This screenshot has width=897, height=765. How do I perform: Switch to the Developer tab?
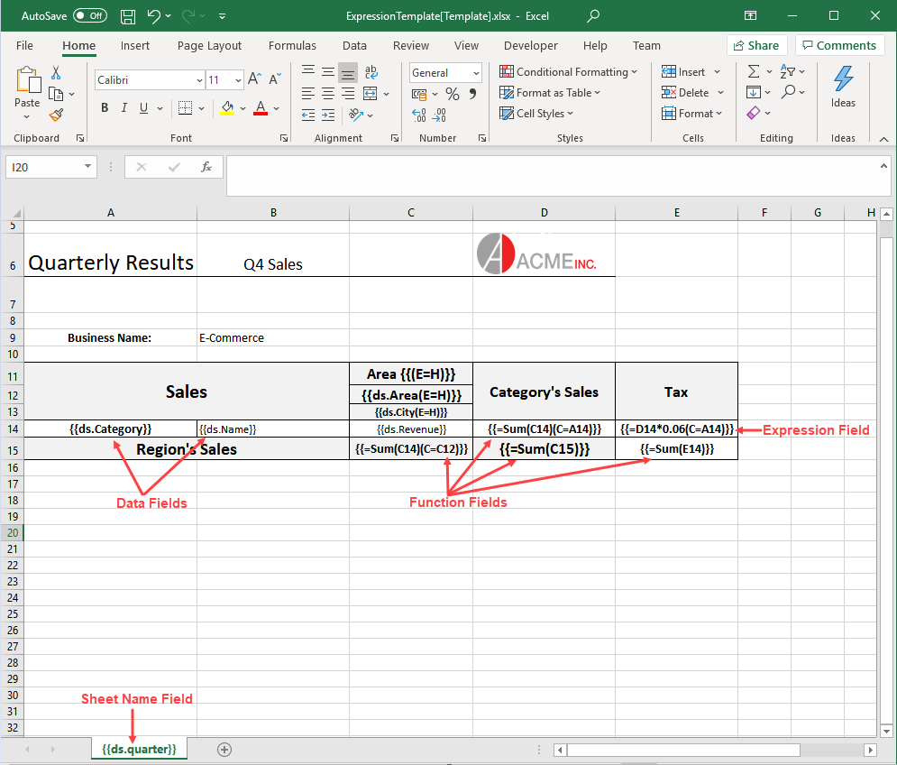tap(531, 46)
